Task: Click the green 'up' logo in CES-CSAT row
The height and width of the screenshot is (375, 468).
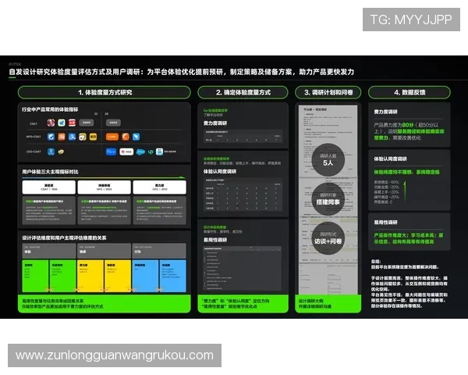Action: [151, 152]
